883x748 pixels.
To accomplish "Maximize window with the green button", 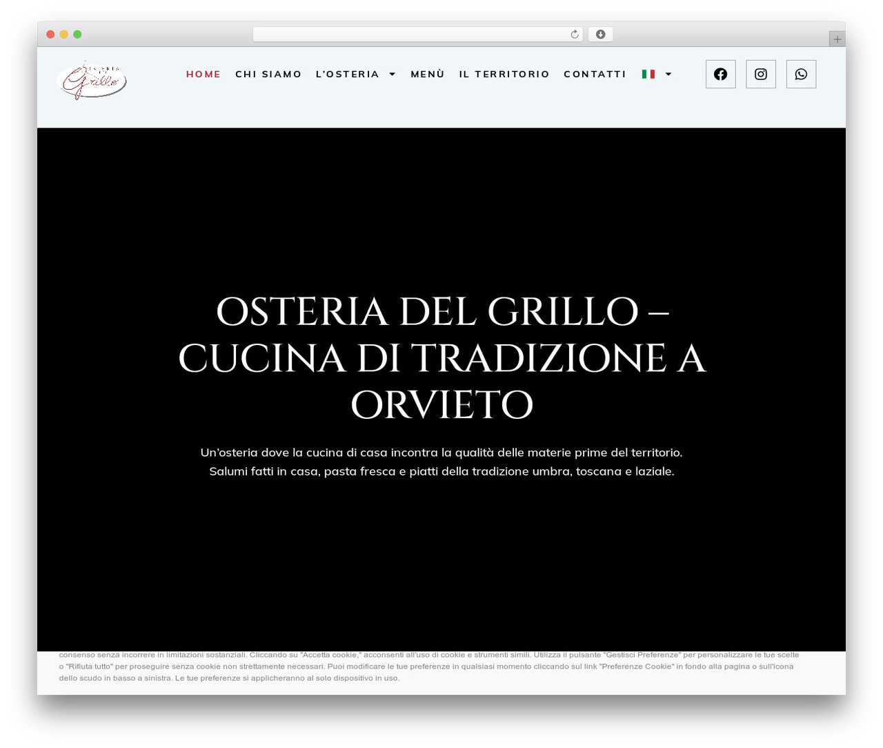I will (x=77, y=35).
